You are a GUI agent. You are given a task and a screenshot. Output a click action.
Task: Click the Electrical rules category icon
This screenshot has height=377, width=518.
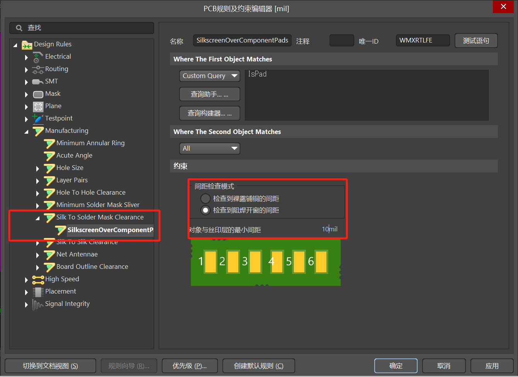(x=37, y=57)
